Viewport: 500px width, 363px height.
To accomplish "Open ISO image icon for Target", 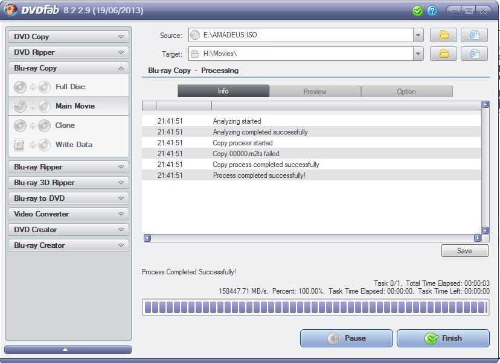I will click(474, 54).
